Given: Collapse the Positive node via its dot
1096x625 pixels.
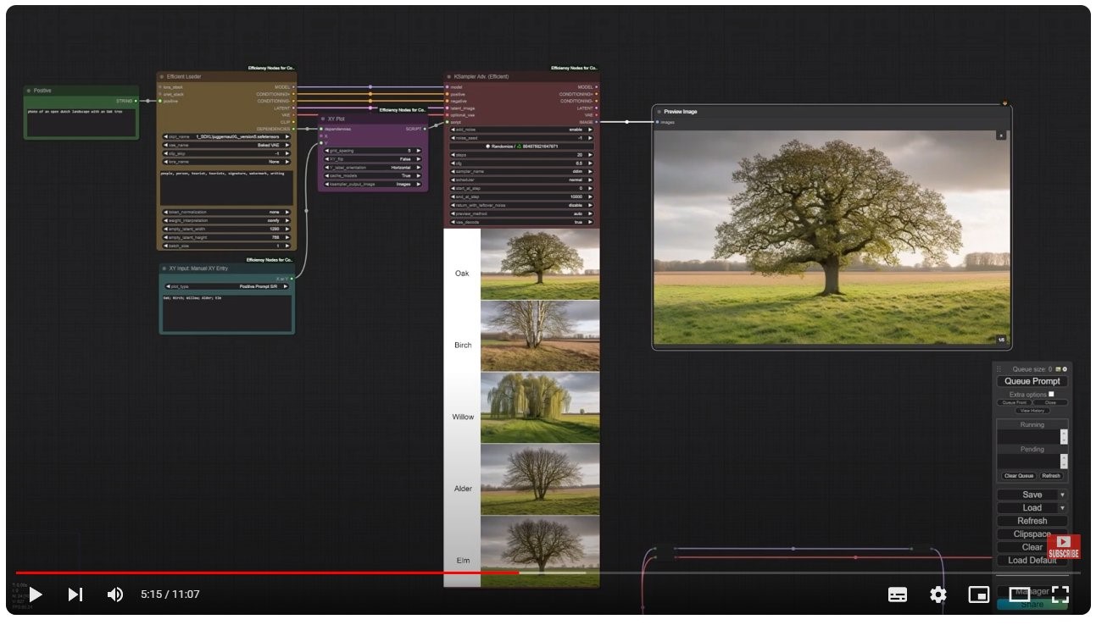Looking at the screenshot, I should pos(29,90).
